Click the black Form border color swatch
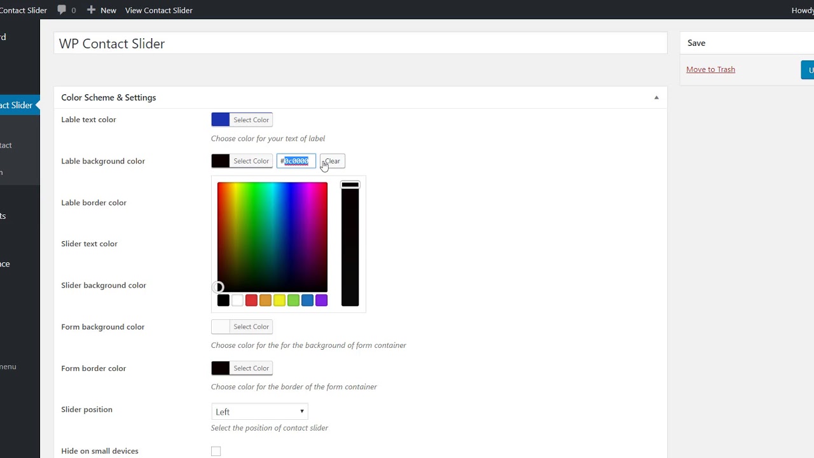Viewport: 814px width, 458px height. point(220,368)
